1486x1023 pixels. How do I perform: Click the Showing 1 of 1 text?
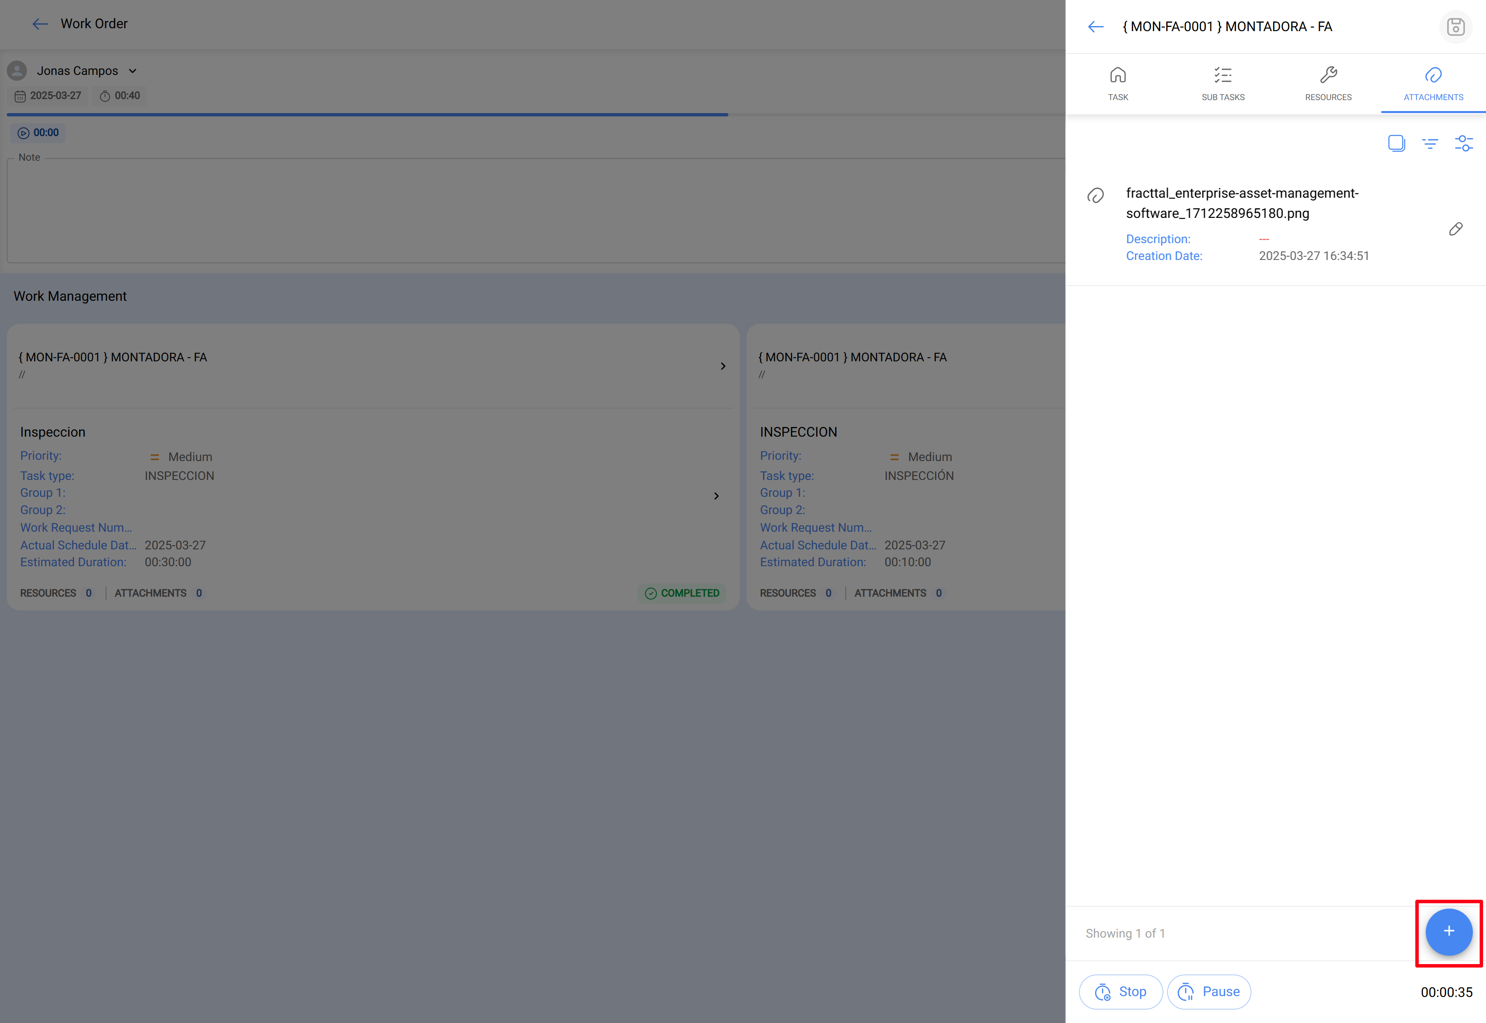(1125, 933)
